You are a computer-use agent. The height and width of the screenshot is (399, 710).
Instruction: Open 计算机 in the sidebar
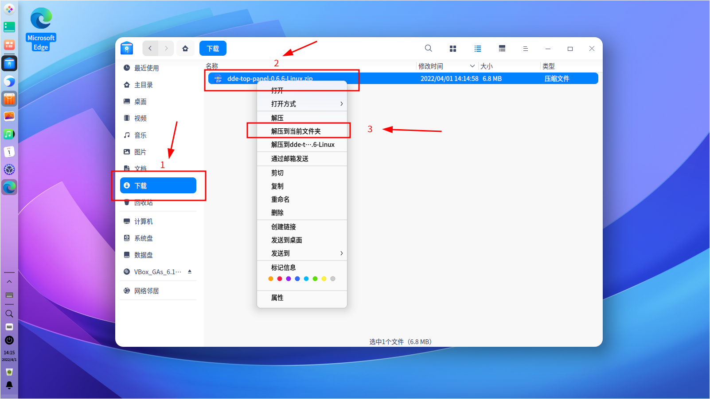click(158, 222)
